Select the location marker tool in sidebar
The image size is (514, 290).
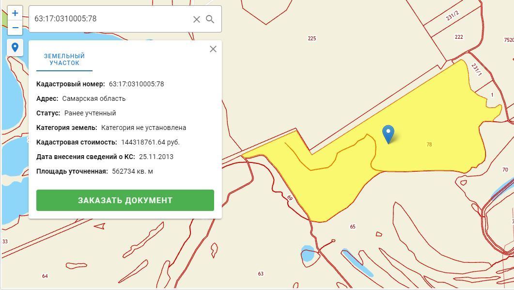(x=15, y=48)
